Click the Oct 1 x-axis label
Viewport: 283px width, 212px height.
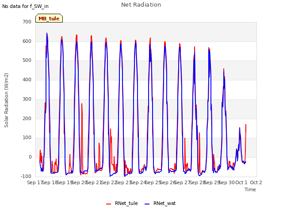tap(241, 182)
